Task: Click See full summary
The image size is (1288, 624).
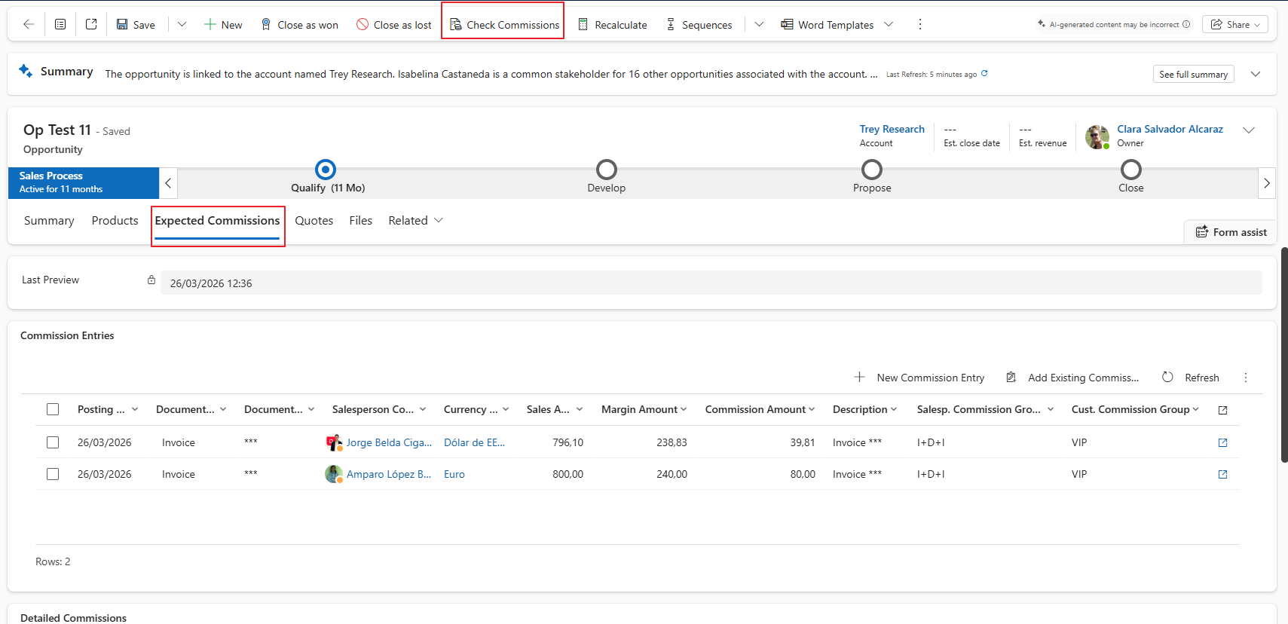Action: coord(1194,74)
